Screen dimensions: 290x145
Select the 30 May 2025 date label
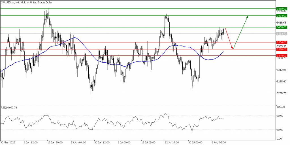point(7,142)
